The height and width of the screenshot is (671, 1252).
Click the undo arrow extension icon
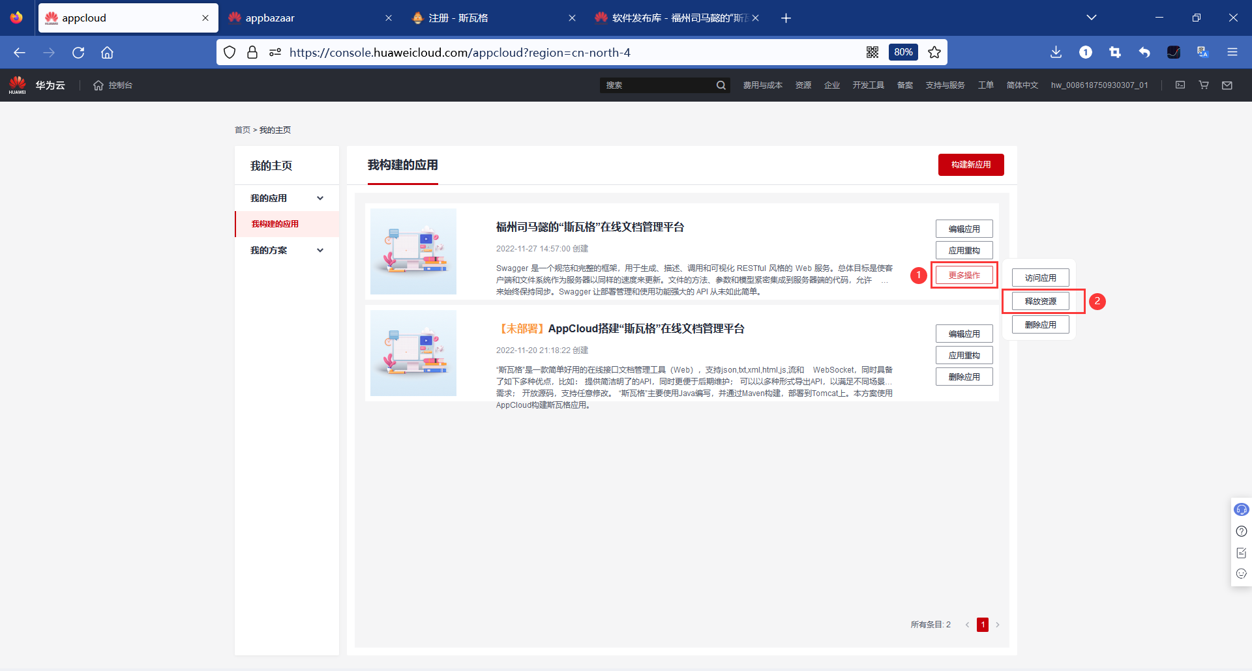1144,53
